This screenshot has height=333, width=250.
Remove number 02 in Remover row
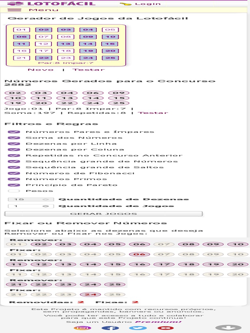[x=41, y=244]
